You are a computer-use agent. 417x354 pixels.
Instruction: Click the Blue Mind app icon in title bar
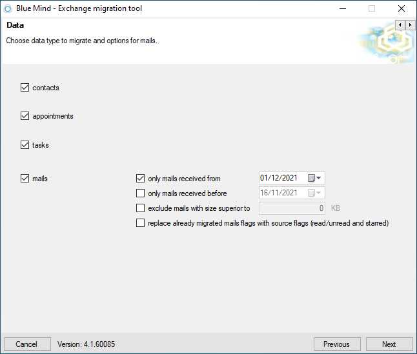(8, 8)
